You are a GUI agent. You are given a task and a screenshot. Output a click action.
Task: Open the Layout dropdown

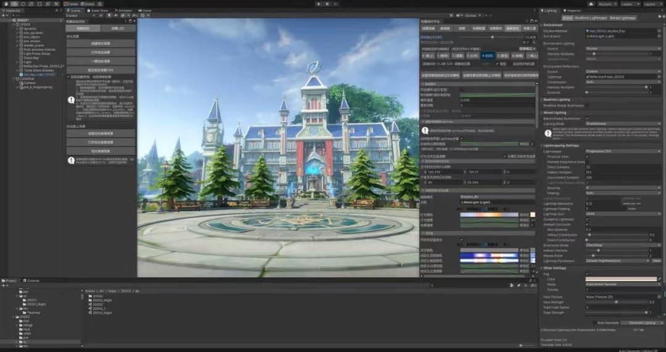652,4
